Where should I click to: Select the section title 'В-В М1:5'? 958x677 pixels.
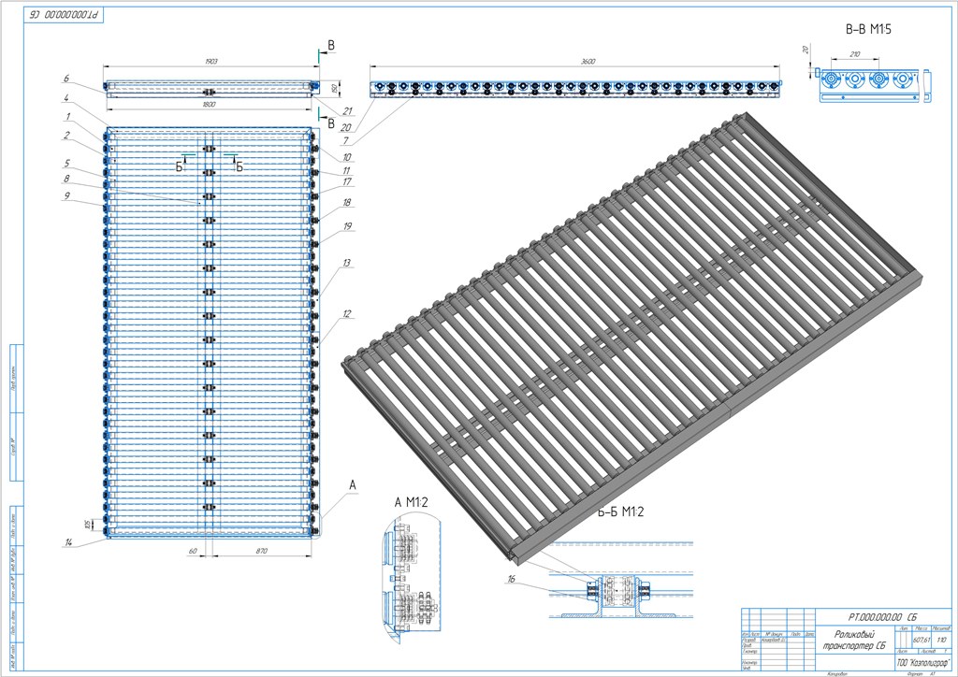(868, 29)
